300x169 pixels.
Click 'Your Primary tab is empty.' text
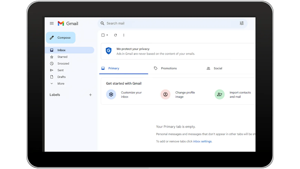176,127
